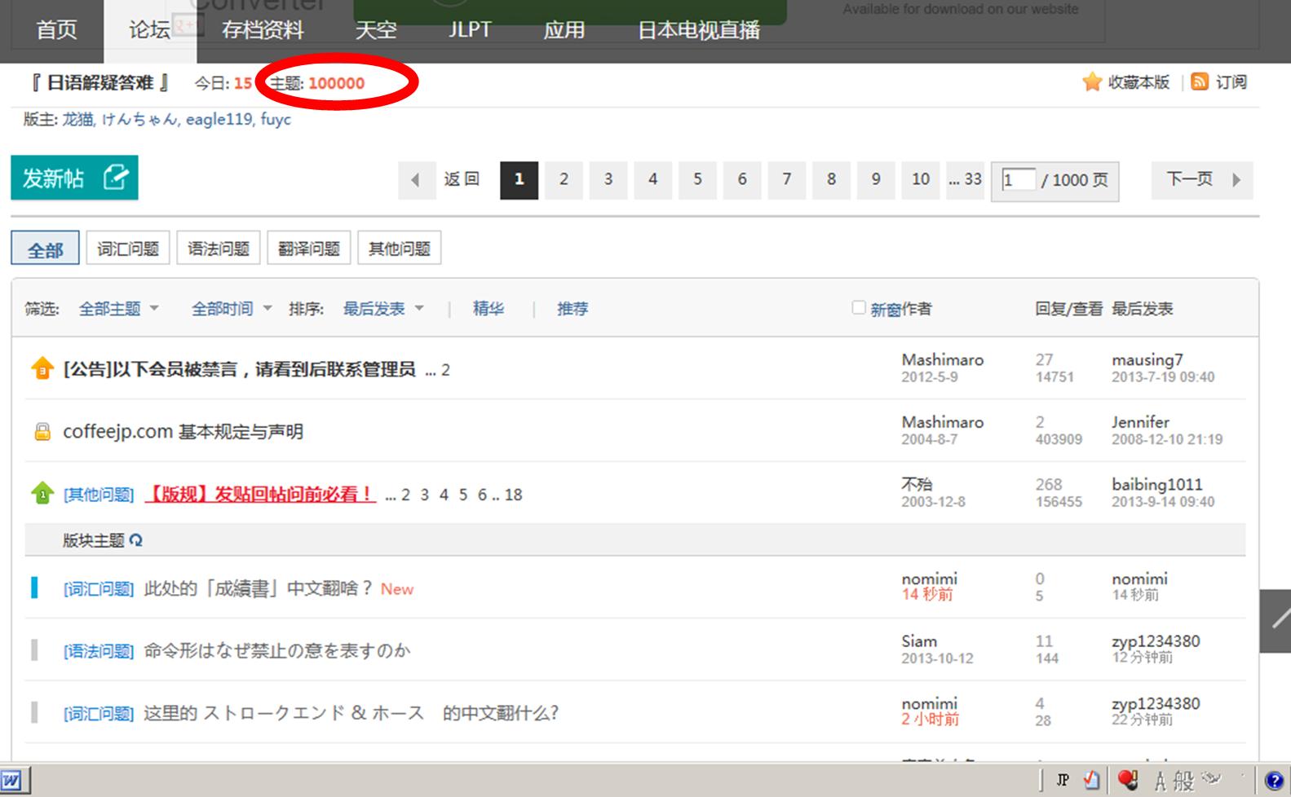Open the 最后发表 sort dropdown
This screenshot has width=1291, height=797.
[383, 309]
